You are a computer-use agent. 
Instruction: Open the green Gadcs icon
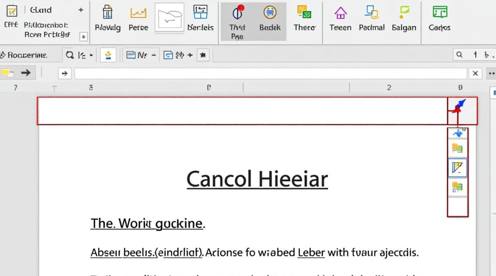coord(440,12)
